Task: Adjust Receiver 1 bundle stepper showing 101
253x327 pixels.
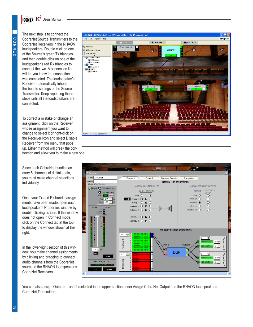Action: [128, 235]
